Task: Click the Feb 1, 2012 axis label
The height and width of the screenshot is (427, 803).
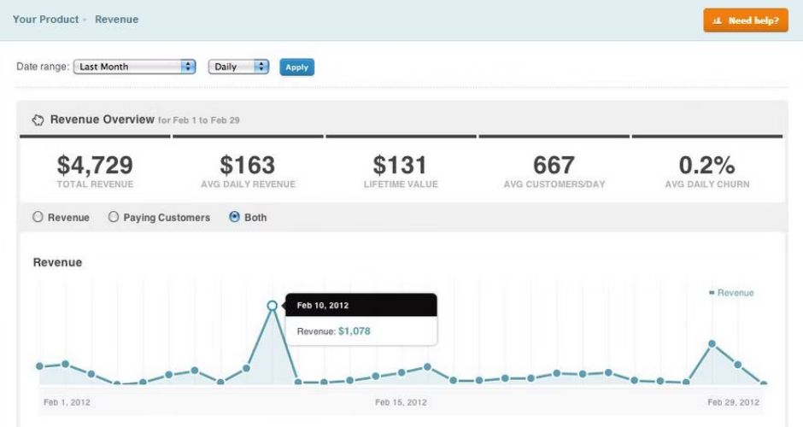Action: pos(67,402)
